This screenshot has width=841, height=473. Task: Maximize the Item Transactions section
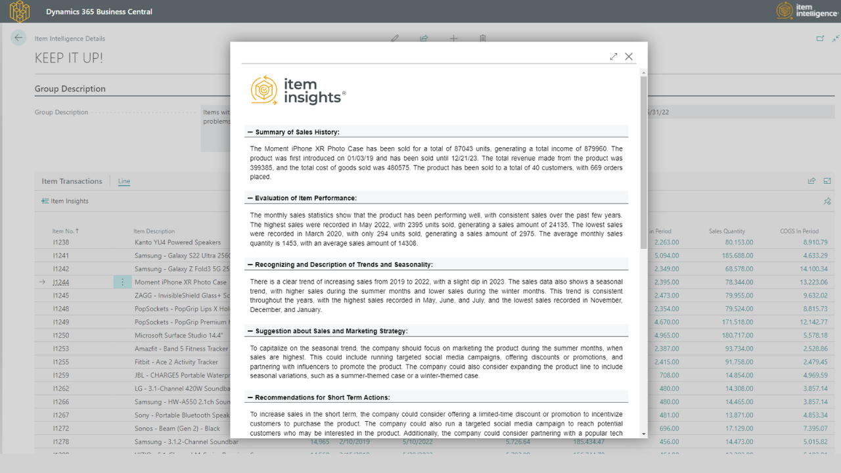click(827, 181)
